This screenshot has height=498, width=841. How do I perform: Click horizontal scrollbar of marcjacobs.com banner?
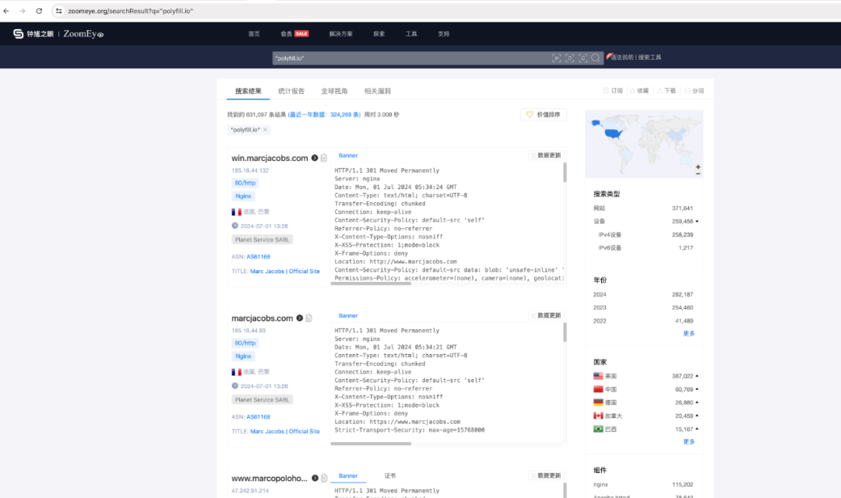click(371, 444)
